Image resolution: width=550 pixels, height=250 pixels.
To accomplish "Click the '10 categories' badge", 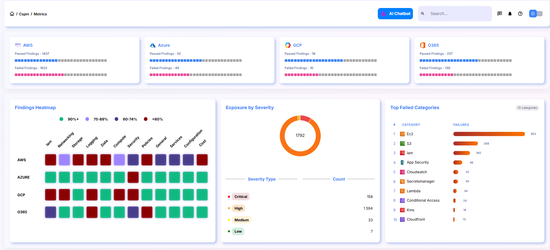I will point(527,108).
